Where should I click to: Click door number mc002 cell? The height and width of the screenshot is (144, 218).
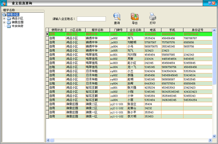119,59
